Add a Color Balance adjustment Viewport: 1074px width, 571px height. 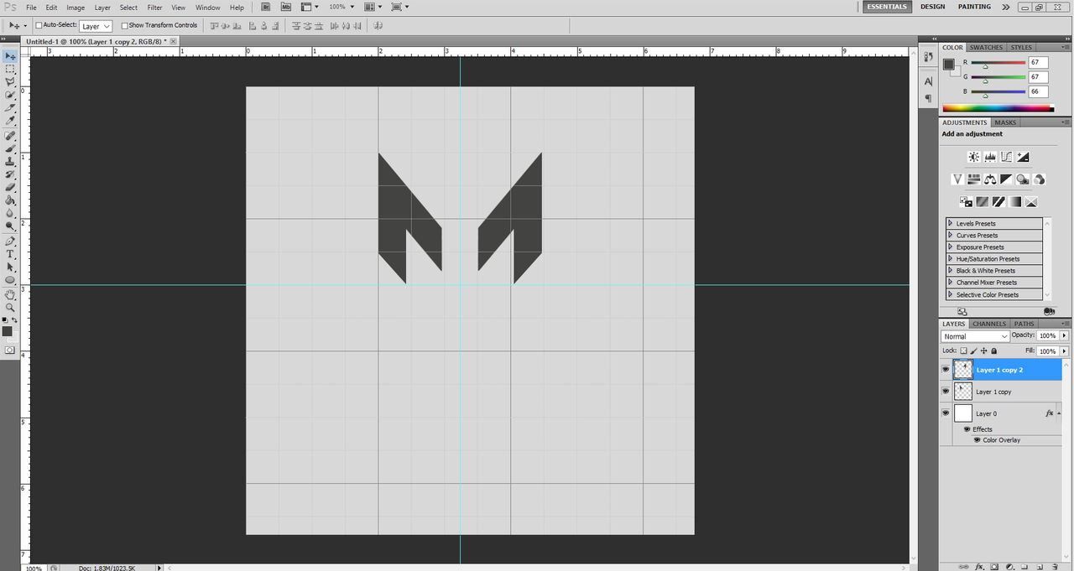[x=990, y=179]
